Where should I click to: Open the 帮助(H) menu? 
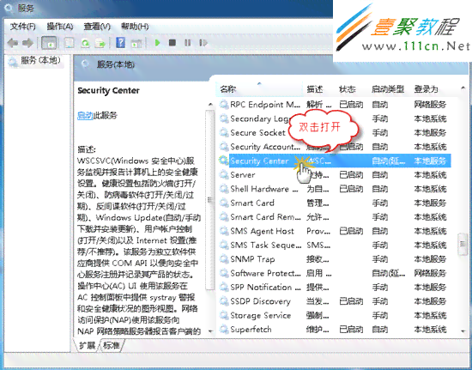click(x=135, y=27)
